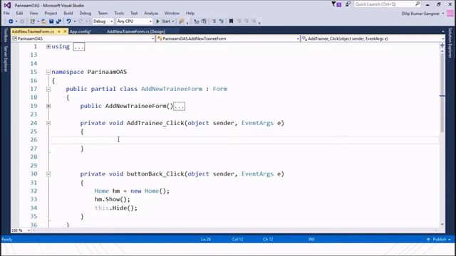
Task: Collapse the AddTrainee_Click method
Action: pos(48,123)
